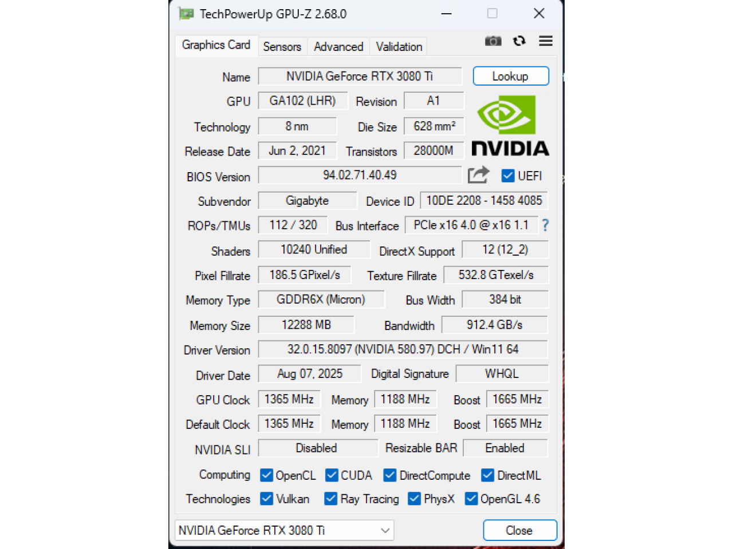
Task: Click the Transistors value 28000M
Action: point(434,150)
